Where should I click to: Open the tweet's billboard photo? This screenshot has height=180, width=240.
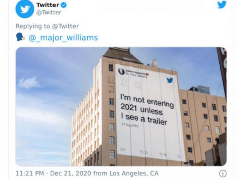tap(121, 106)
